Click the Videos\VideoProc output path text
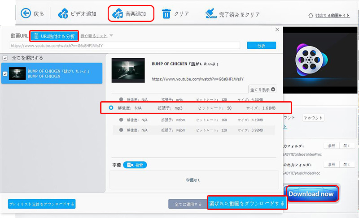359x218 pixels. pyautogui.click(x=302, y=154)
